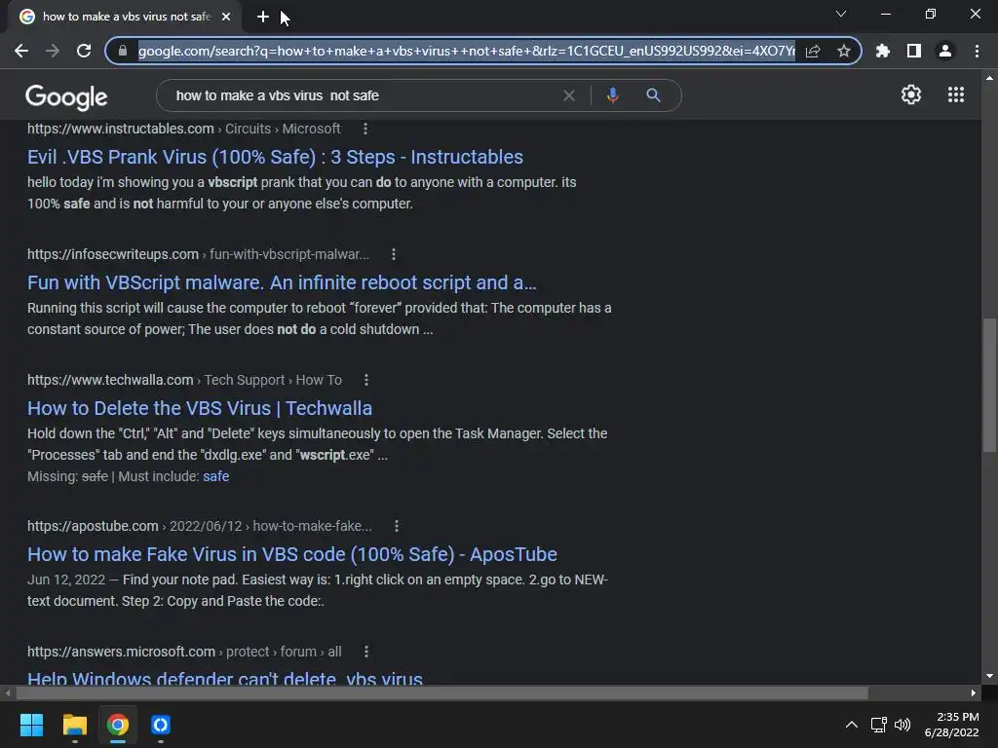Click the 'https://www.techwalla.com' URL text
Viewport: 998px width, 748px height.
110,380
